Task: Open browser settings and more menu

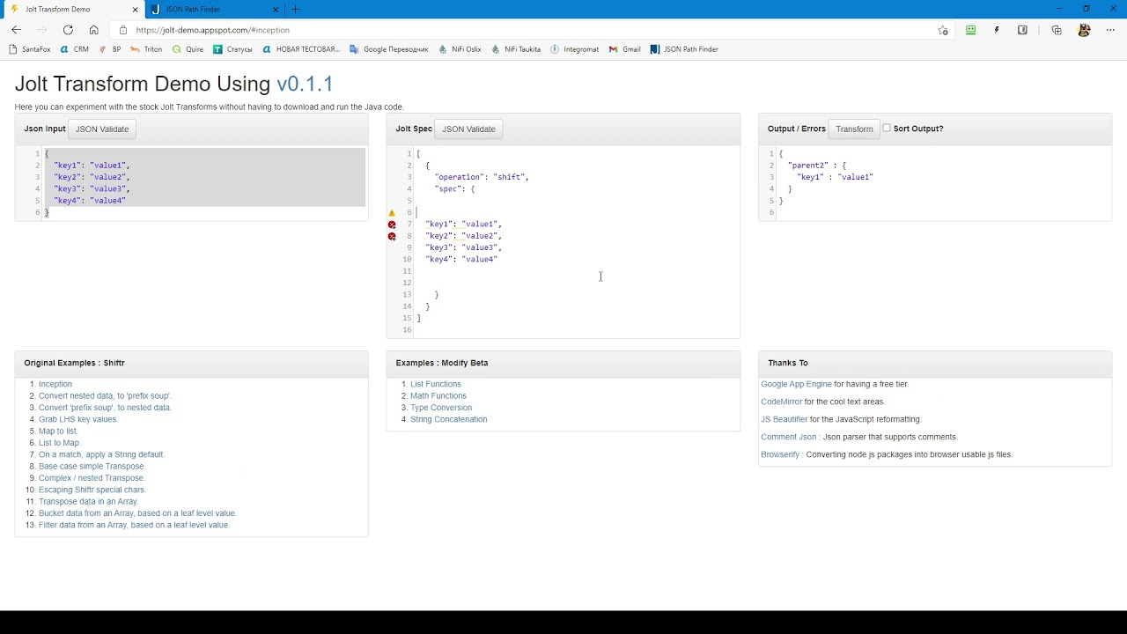Action: tap(1110, 30)
